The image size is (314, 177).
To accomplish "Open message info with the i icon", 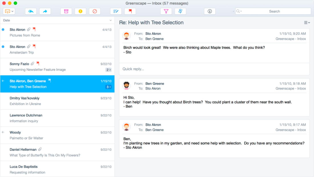I will pyautogui.click(x=210, y=11).
